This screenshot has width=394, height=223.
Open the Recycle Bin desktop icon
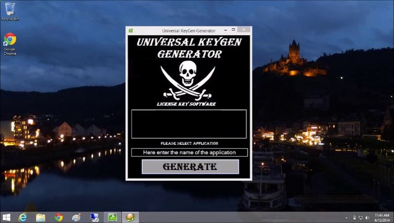pyautogui.click(x=10, y=11)
